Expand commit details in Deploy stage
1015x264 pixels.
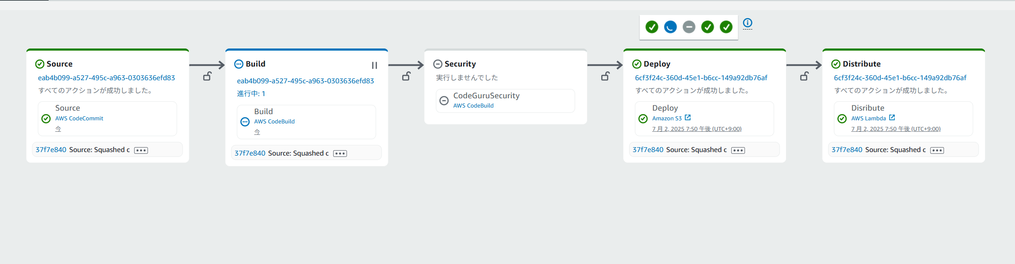[x=738, y=150]
